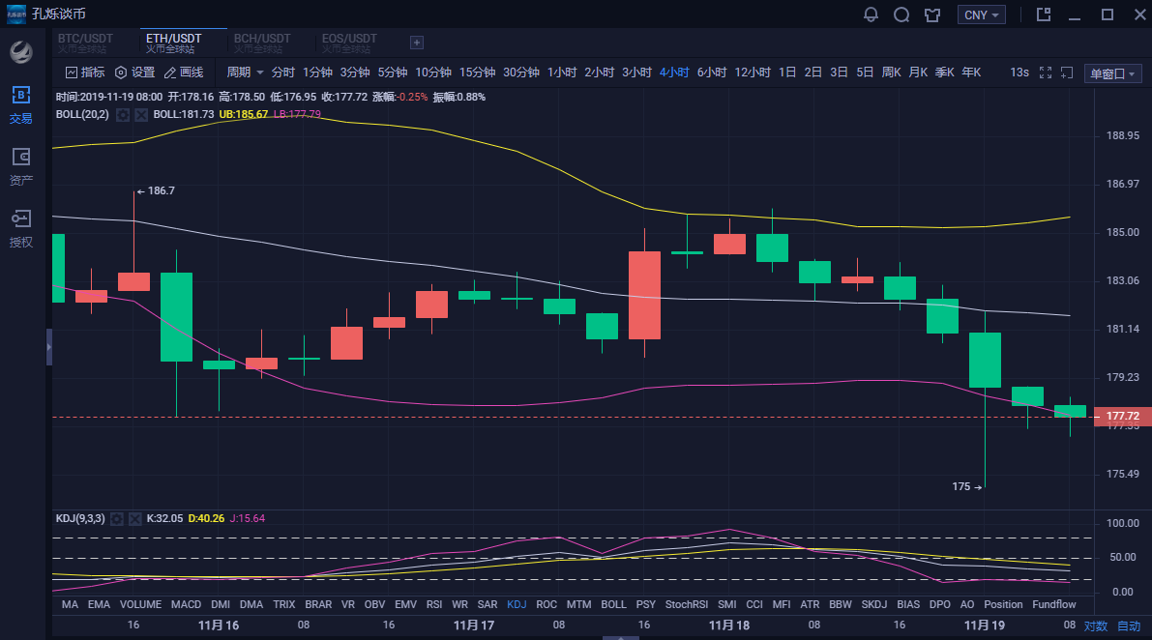Click the 186.7 high price marker

pyautogui.click(x=156, y=190)
